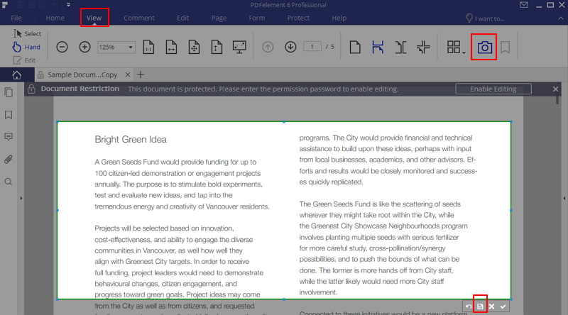The height and width of the screenshot is (315, 568).
Task: Set view to actual size 1:1
Action: point(148,47)
